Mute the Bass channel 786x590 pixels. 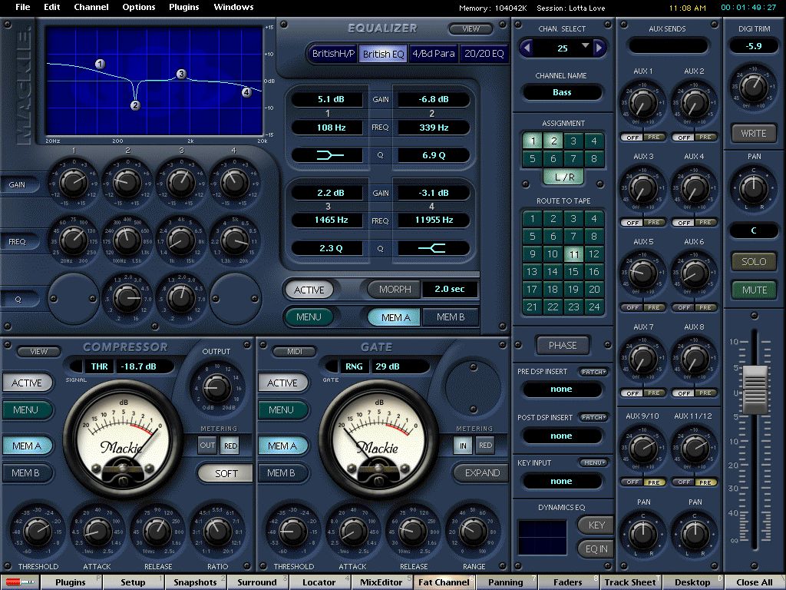pos(754,290)
